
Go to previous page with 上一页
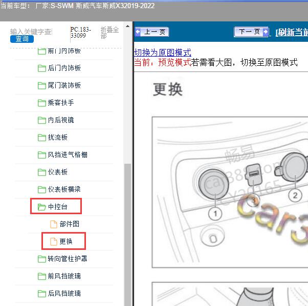152,32
